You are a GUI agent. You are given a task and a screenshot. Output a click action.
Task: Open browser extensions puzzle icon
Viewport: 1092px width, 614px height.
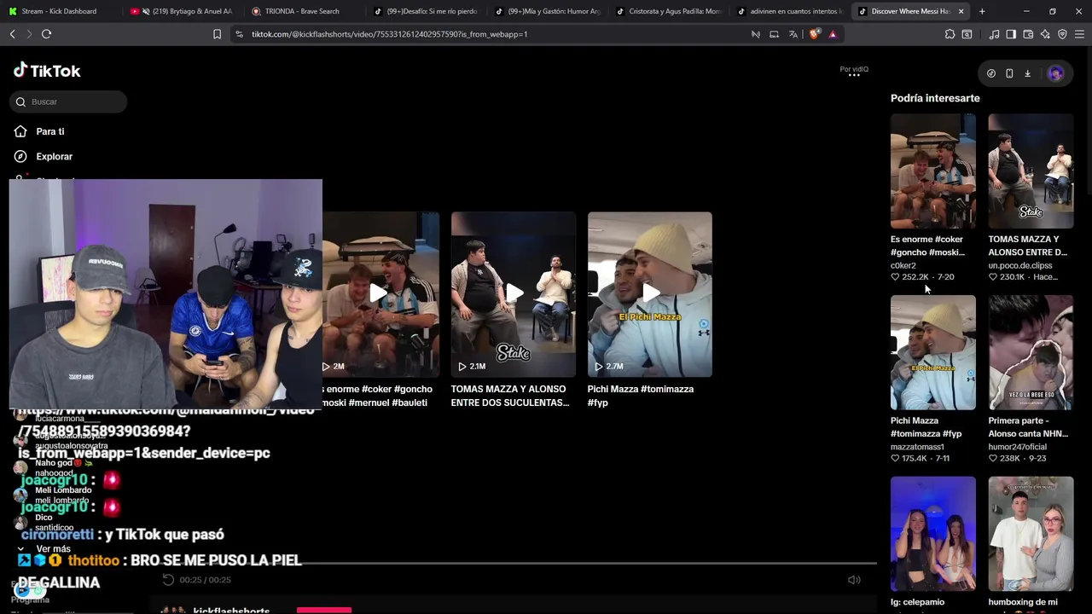coord(950,34)
